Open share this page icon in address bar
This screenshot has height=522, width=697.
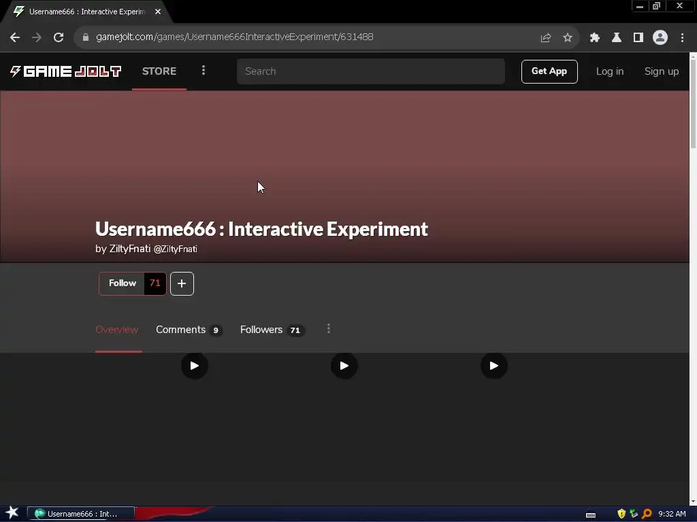point(545,37)
